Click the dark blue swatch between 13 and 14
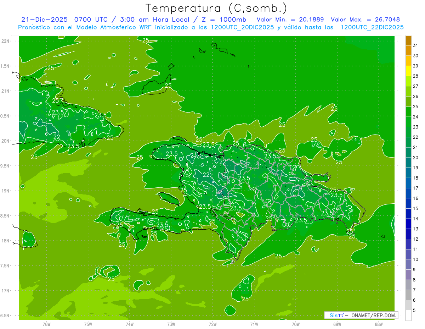425x329 pixels. [x=408, y=224]
